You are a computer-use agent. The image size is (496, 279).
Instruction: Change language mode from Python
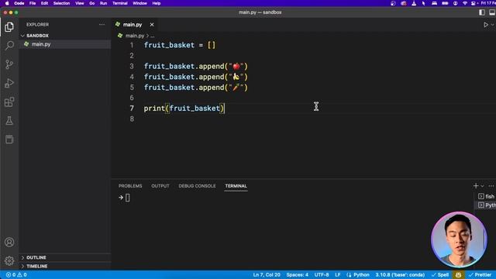tap(361, 275)
